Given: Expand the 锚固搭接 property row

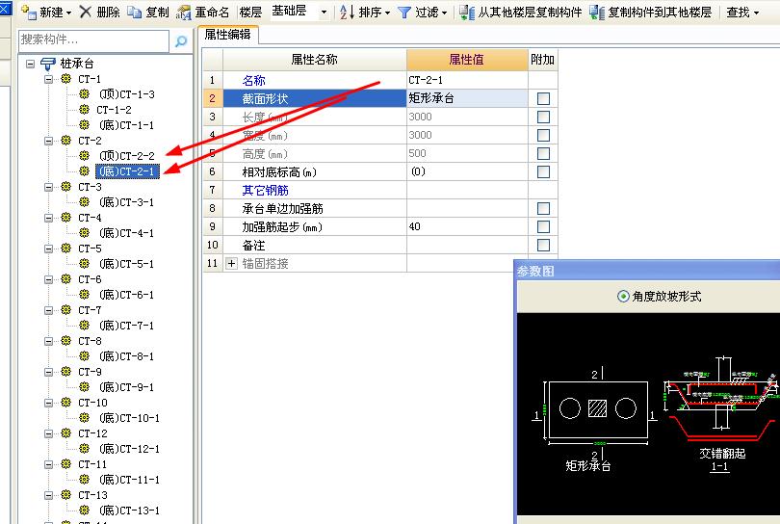Looking at the screenshot, I should pos(231,263).
